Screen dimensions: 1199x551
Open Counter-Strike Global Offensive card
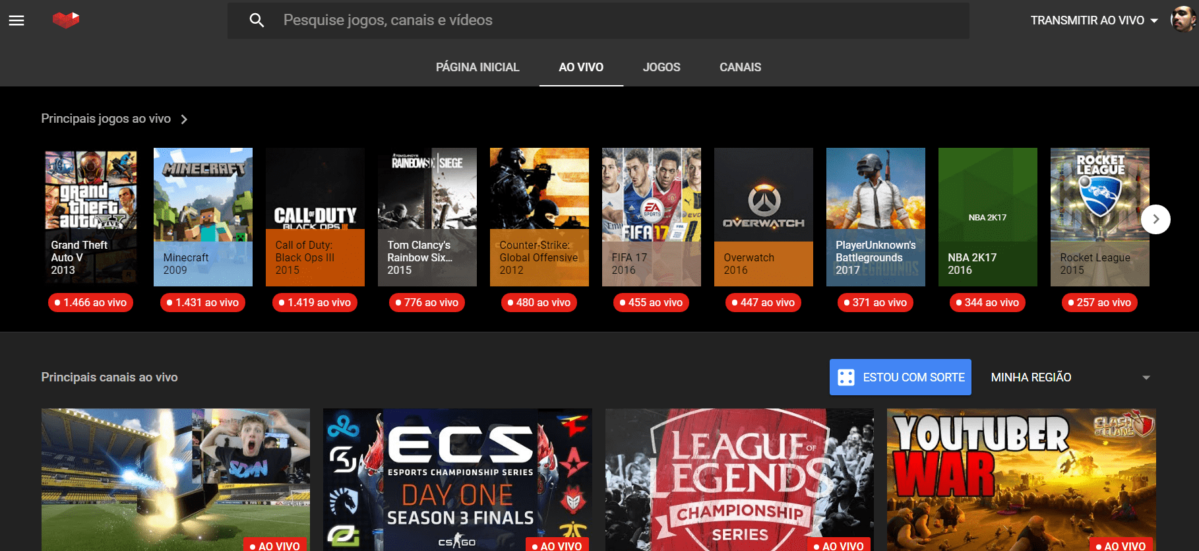539,217
